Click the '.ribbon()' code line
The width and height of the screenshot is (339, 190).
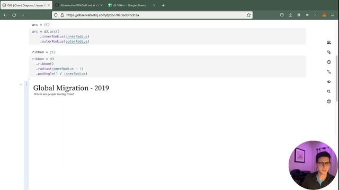pos(44,64)
